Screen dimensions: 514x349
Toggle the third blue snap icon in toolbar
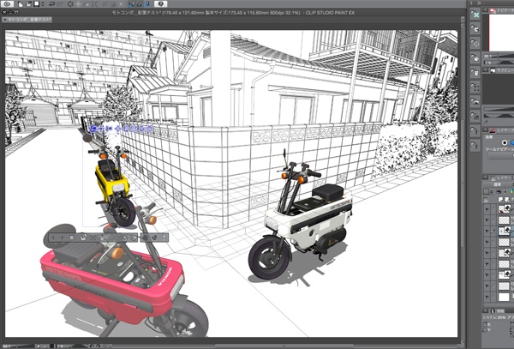pyautogui.click(x=147, y=4)
